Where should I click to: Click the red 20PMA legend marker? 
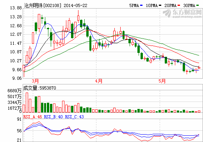(179, 5)
